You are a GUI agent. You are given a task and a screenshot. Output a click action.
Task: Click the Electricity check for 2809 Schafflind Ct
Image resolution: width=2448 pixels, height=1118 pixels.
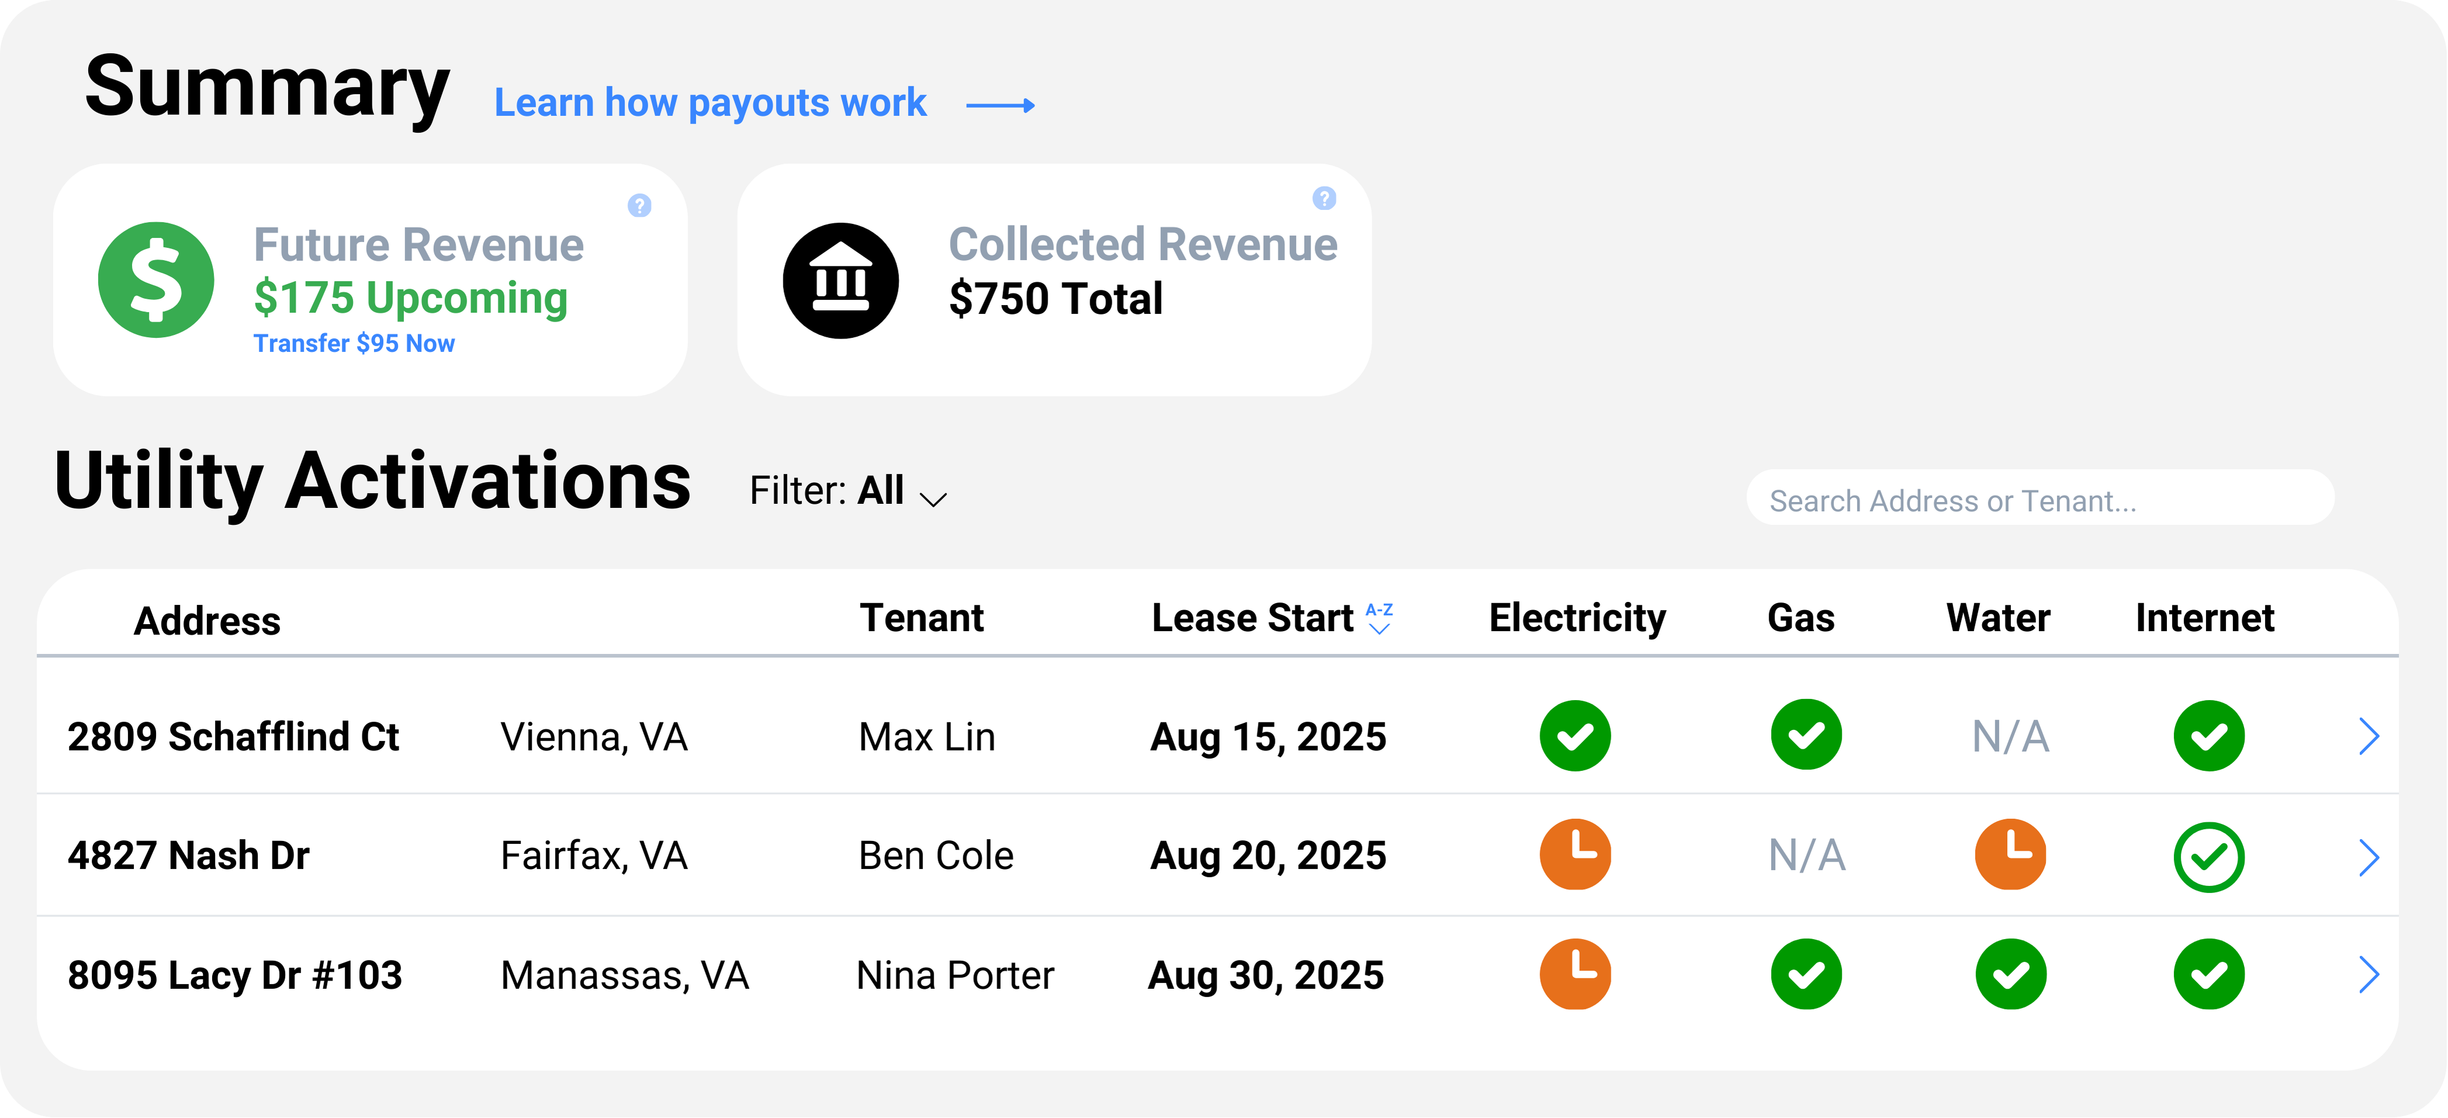point(1575,736)
